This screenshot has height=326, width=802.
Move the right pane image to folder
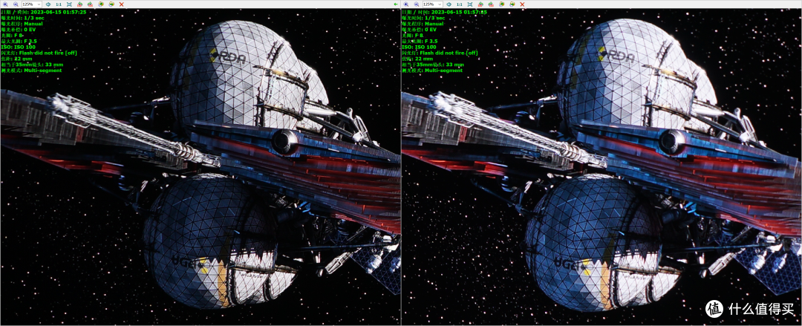(512, 4)
